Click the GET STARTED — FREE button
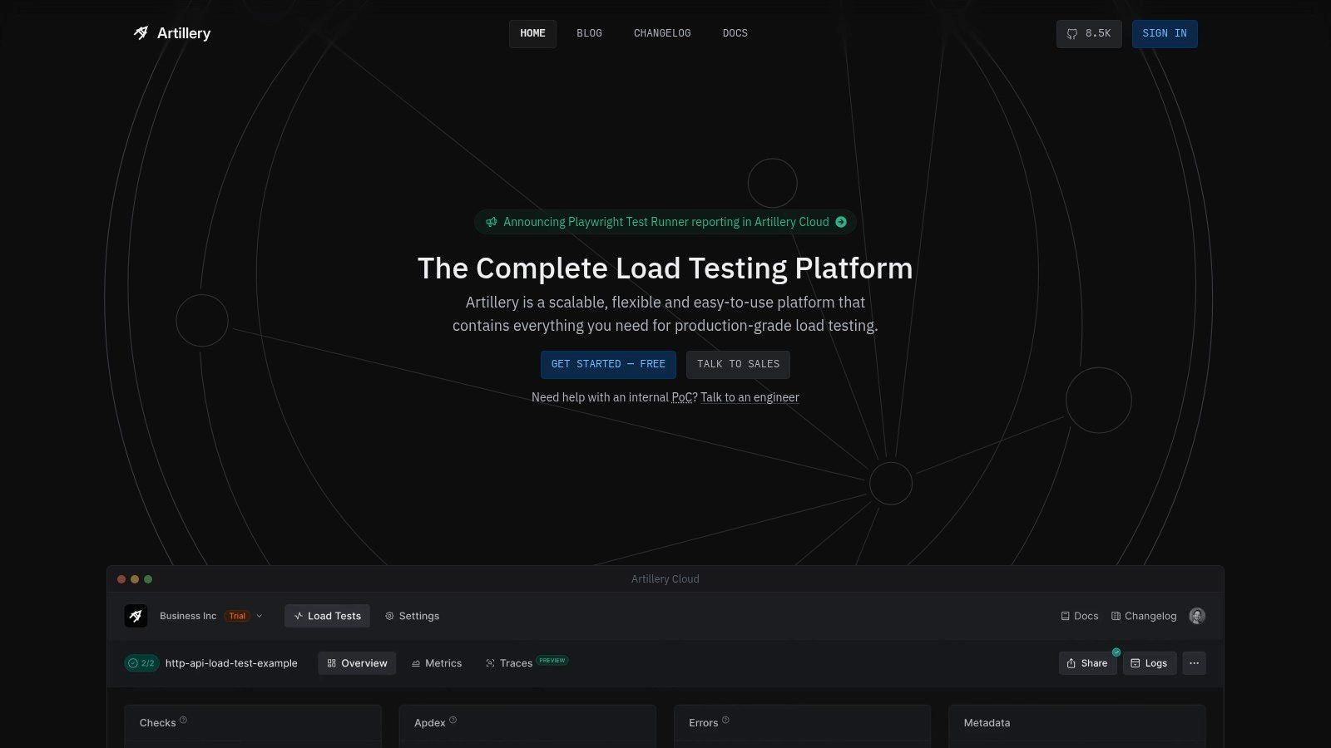 click(608, 364)
